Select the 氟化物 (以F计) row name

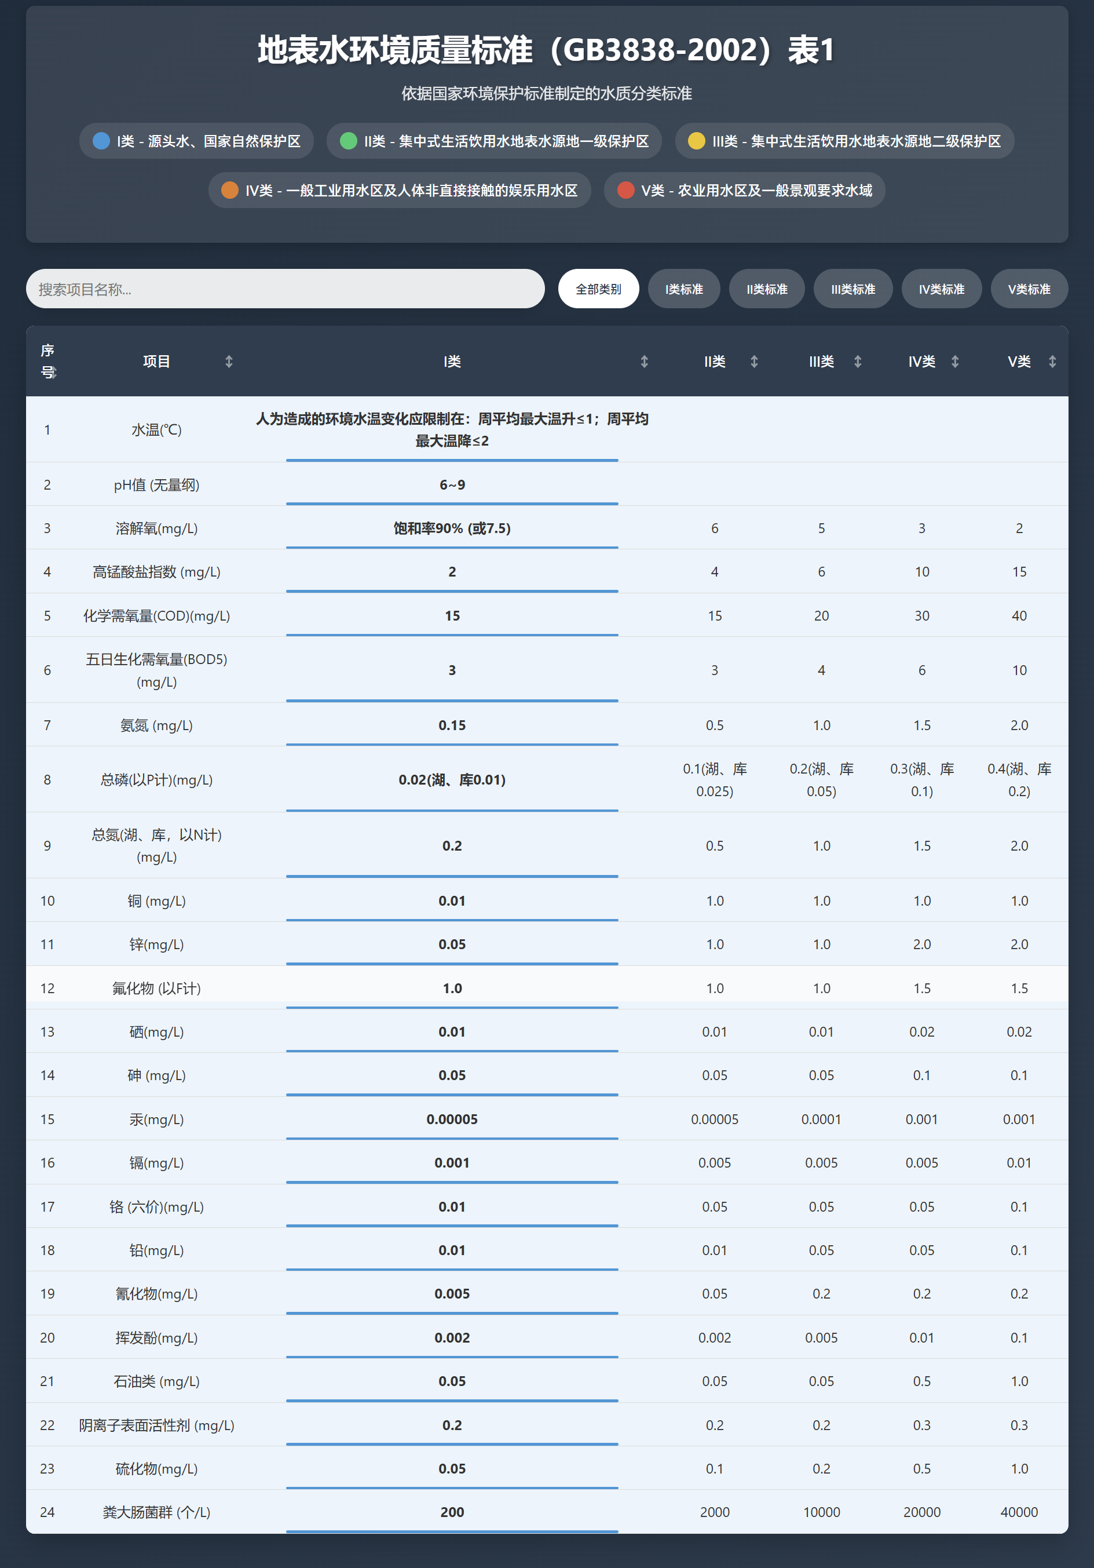(156, 988)
